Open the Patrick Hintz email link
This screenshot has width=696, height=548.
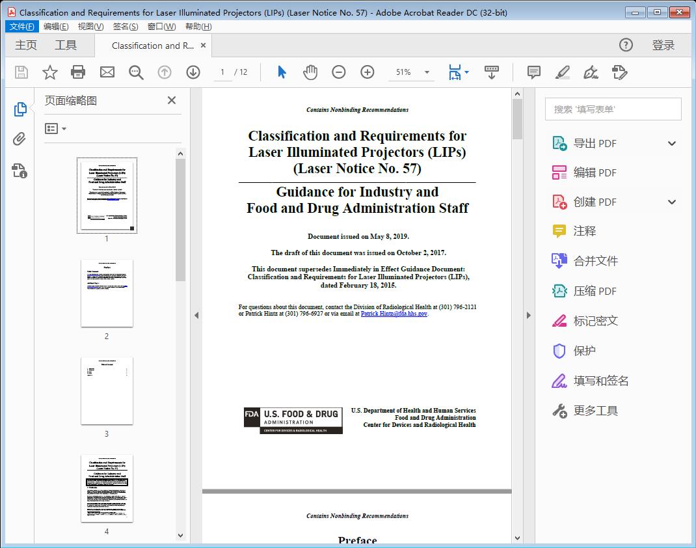point(394,314)
